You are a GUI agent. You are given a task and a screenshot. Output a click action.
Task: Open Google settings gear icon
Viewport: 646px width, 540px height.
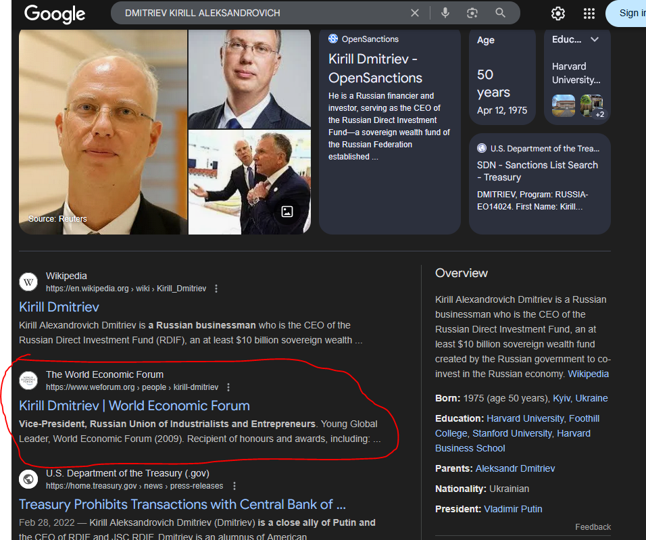pyautogui.click(x=558, y=14)
